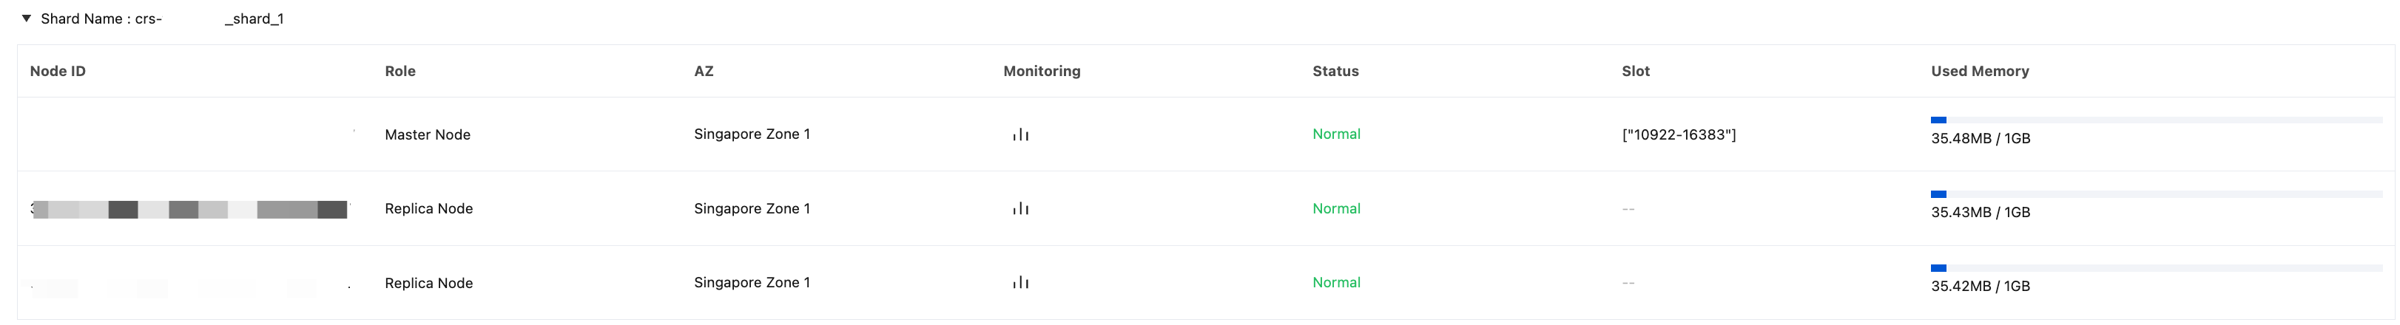
Task: Click the 35.43MB replica memory usage bar
Action: (2156, 194)
